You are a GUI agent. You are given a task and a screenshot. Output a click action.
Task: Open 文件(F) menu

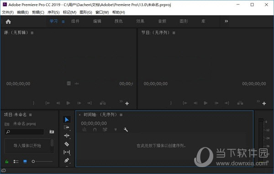click(8, 12)
